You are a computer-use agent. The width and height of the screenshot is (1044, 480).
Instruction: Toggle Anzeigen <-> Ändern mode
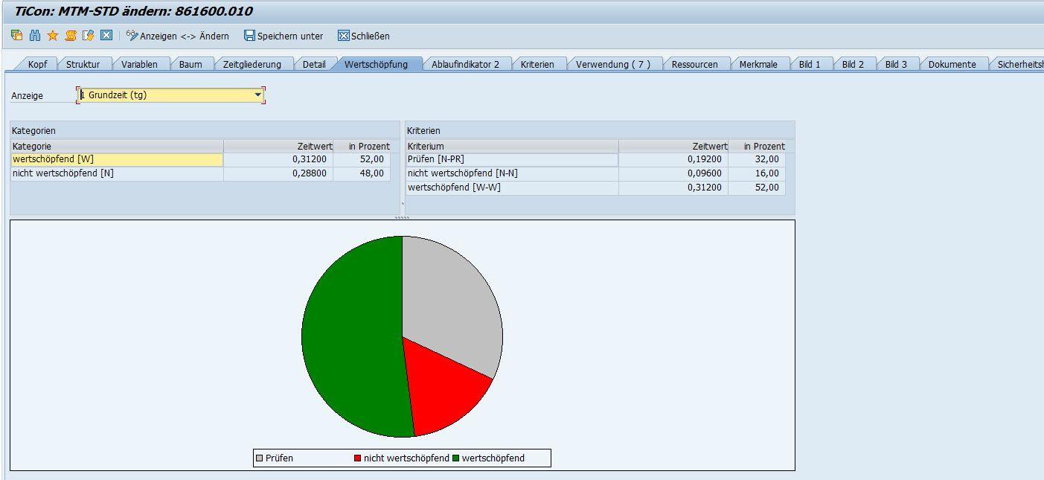click(x=178, y=36)
